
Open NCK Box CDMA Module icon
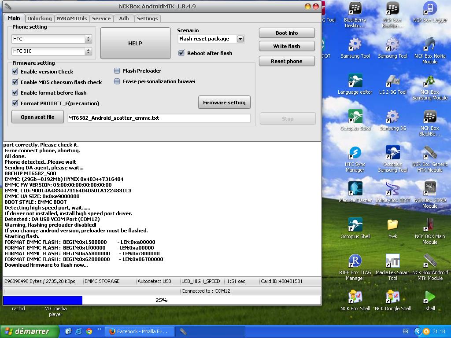click(x=430, y=195)
